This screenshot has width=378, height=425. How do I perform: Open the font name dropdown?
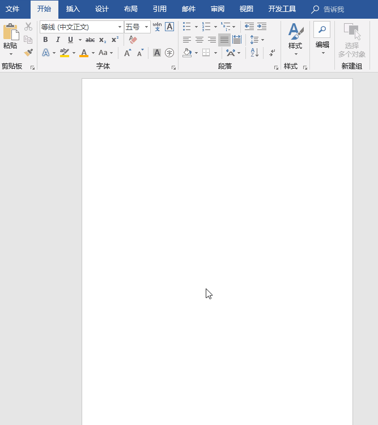[120, 27]
